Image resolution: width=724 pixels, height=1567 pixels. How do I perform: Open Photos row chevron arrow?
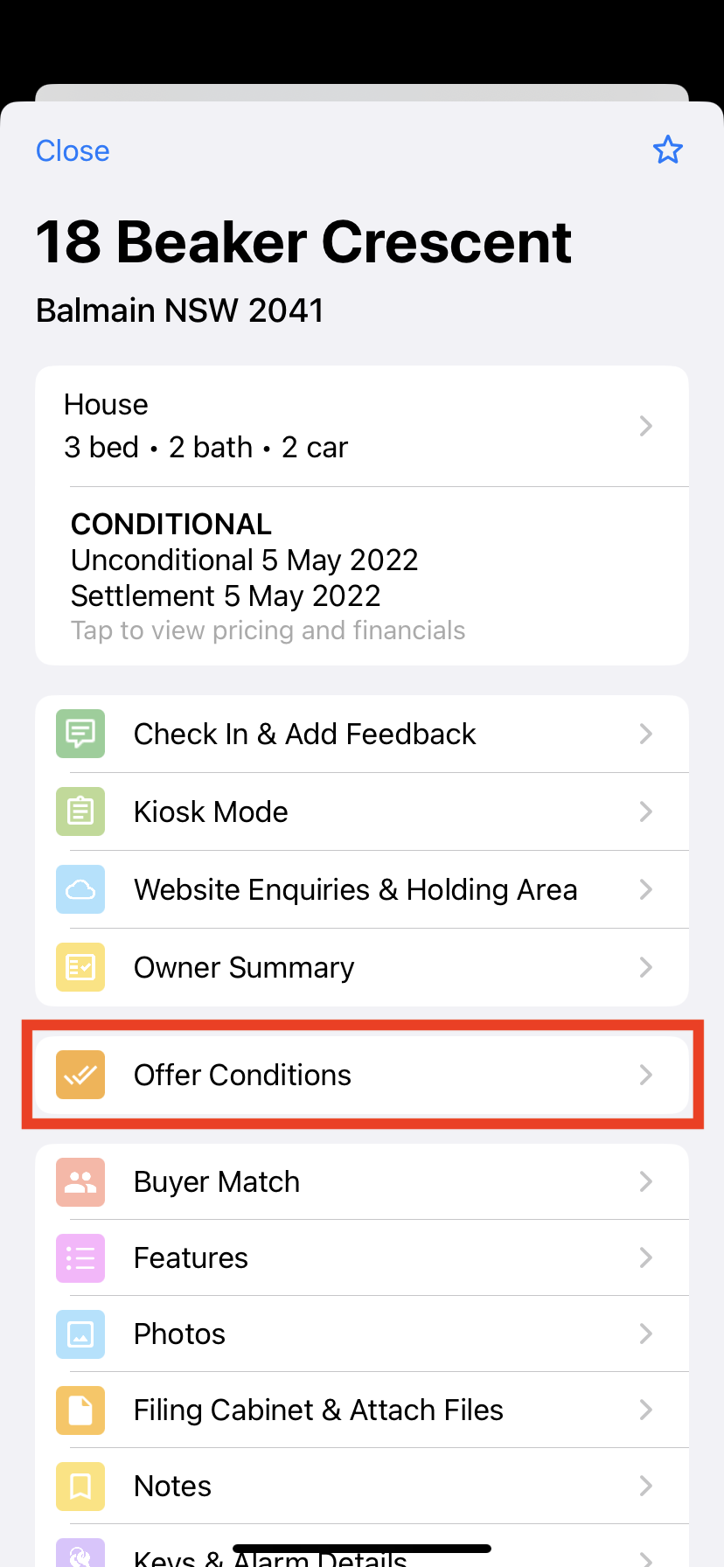(x=646, y=1334)
